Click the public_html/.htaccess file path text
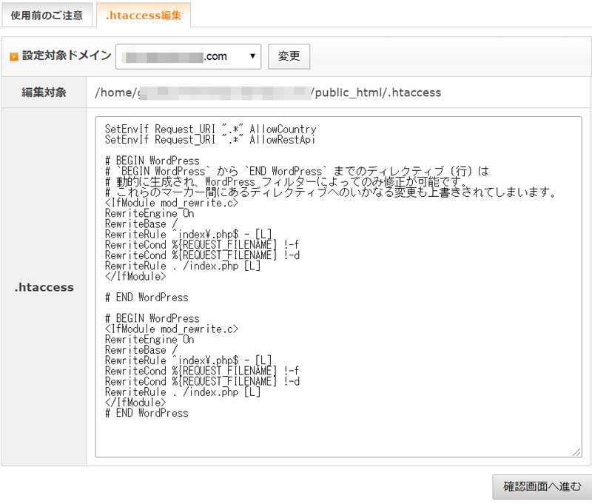Screen dimensions: 592x504 click(x=376, y=93)
